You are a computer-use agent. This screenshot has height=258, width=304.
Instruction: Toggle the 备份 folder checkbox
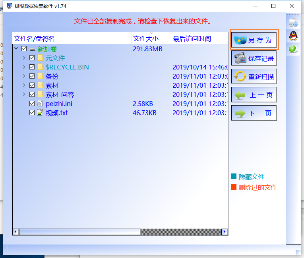click(x=32, y=76)
